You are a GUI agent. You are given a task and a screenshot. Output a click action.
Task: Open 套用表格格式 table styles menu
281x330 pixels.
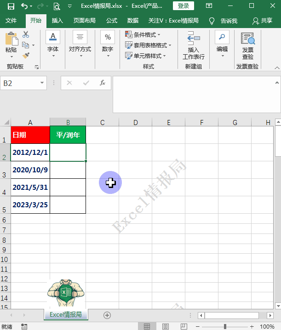(148, 45)
